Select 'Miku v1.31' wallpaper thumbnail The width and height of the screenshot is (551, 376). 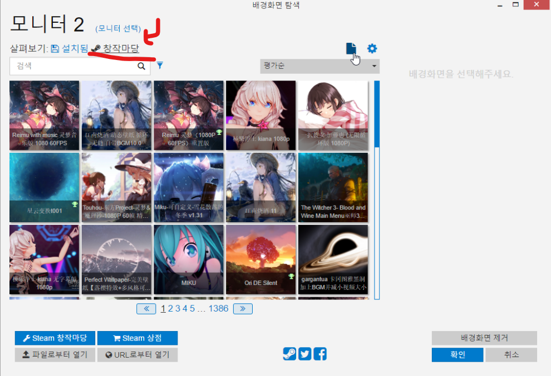click(189, 187)
